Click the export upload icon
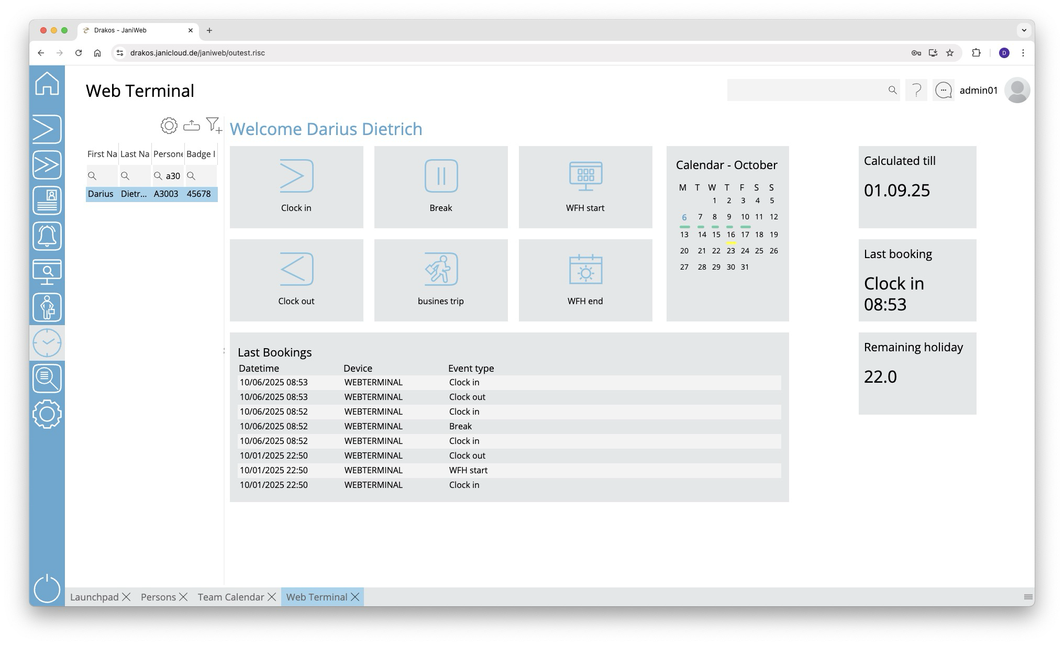The height and width of the screenshot is (645, 1064). pyautogui.click(x=192, y=126)
